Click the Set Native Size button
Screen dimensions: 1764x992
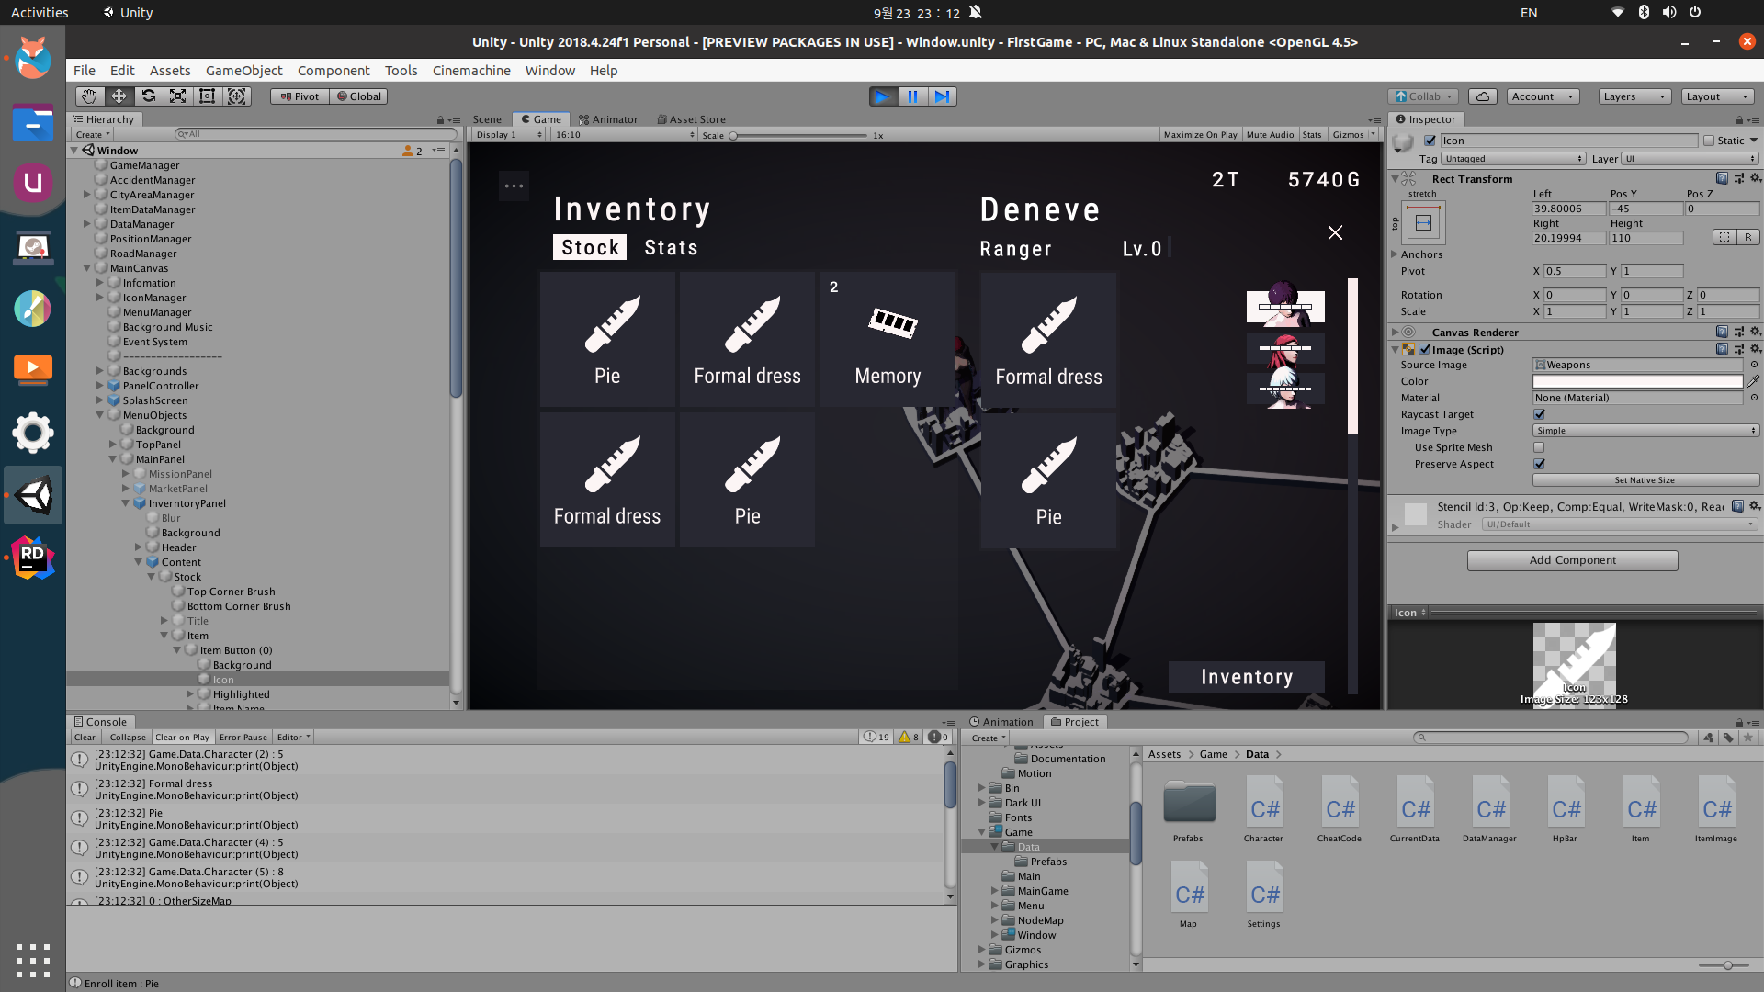click(x=1645, y=480)
